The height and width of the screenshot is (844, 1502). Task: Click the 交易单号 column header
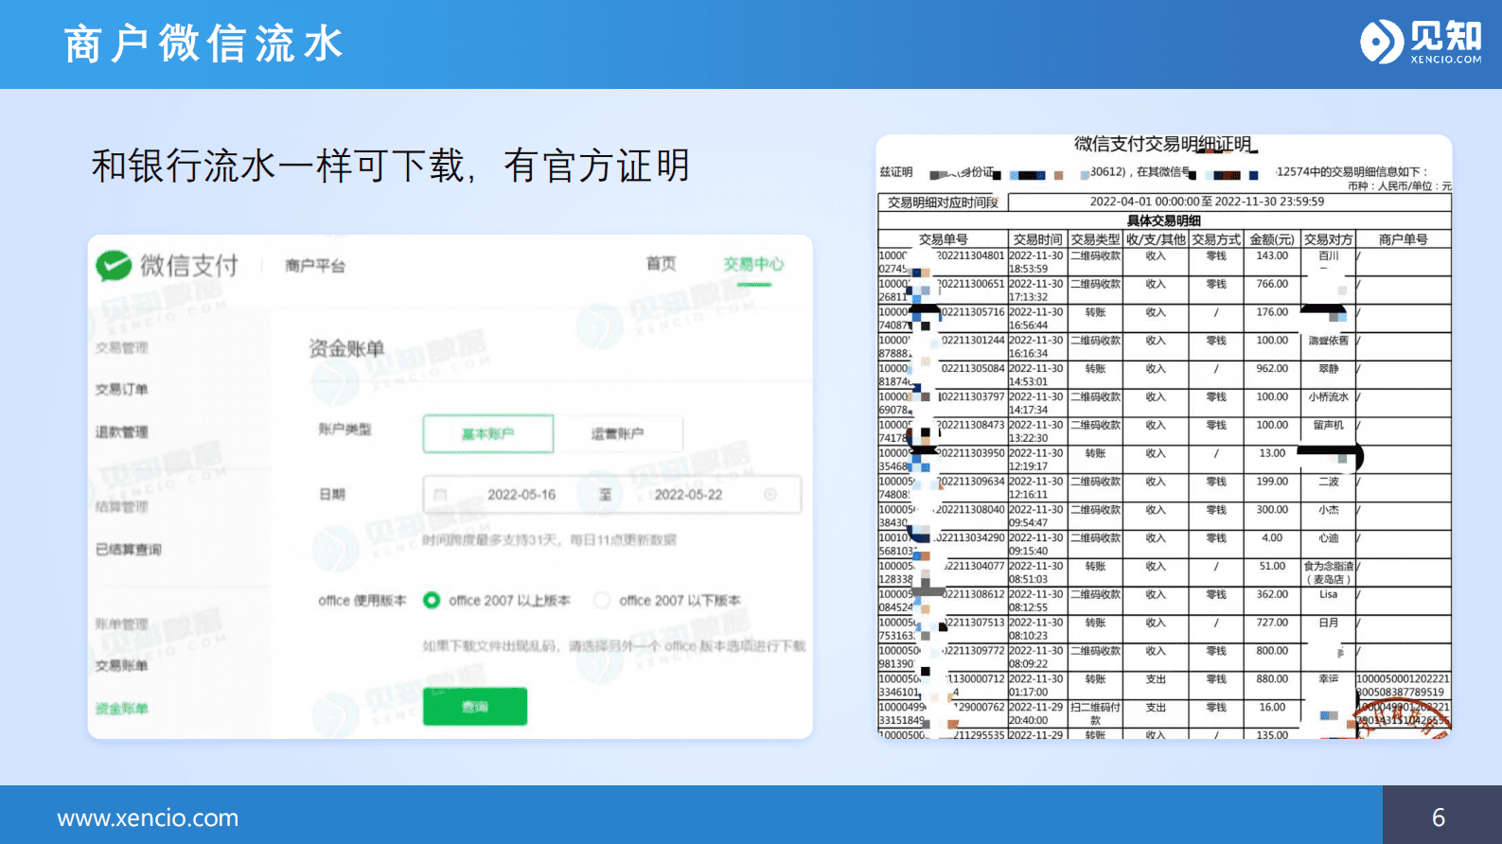point(943,239)
